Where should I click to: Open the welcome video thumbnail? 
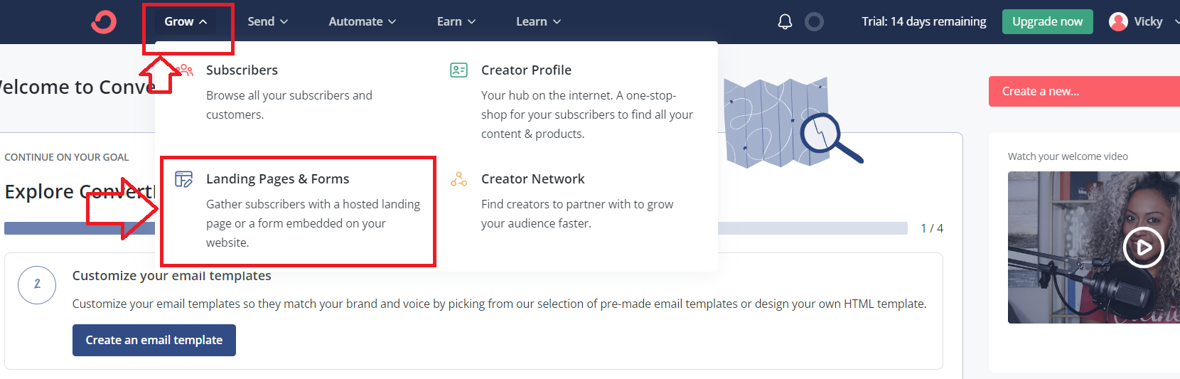point(1094,247)
